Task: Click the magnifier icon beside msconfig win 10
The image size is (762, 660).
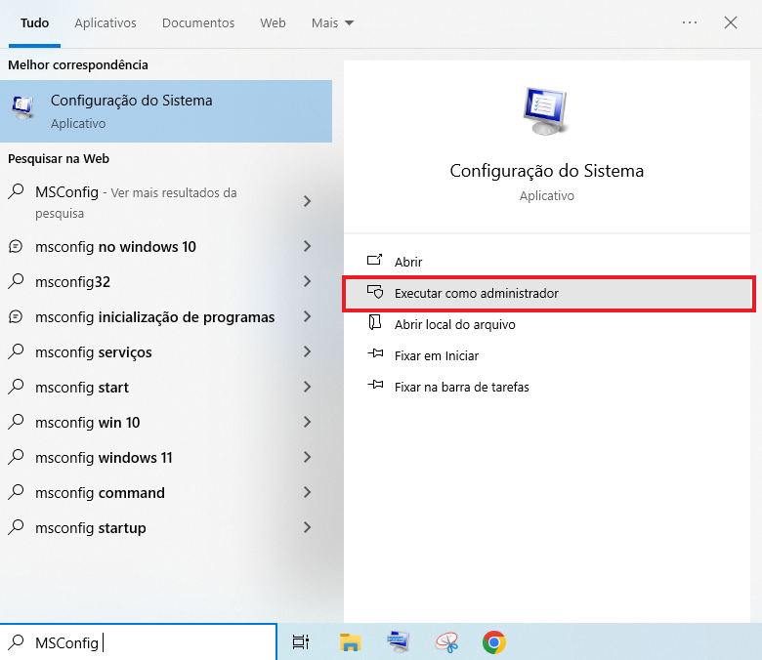Action: tap(16, 422)
